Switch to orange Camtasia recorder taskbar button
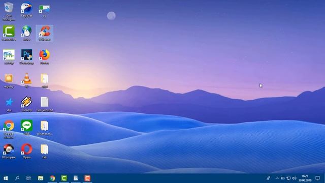 [x=87, y=178]
